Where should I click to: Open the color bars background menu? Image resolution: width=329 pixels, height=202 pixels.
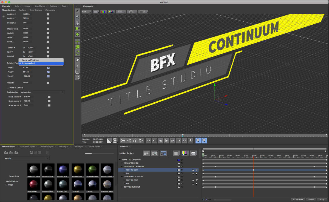point(111,12)
